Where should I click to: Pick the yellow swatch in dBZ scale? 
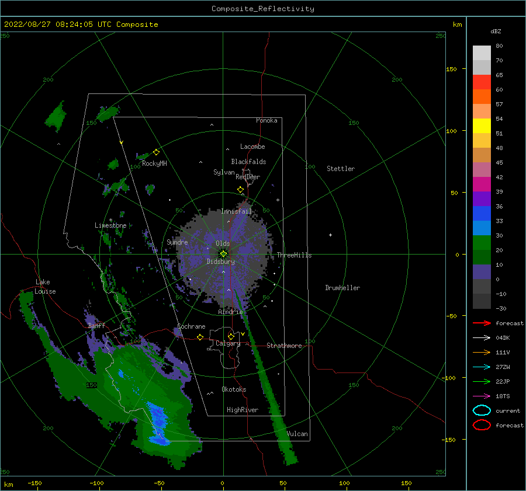tap(482, 126)
